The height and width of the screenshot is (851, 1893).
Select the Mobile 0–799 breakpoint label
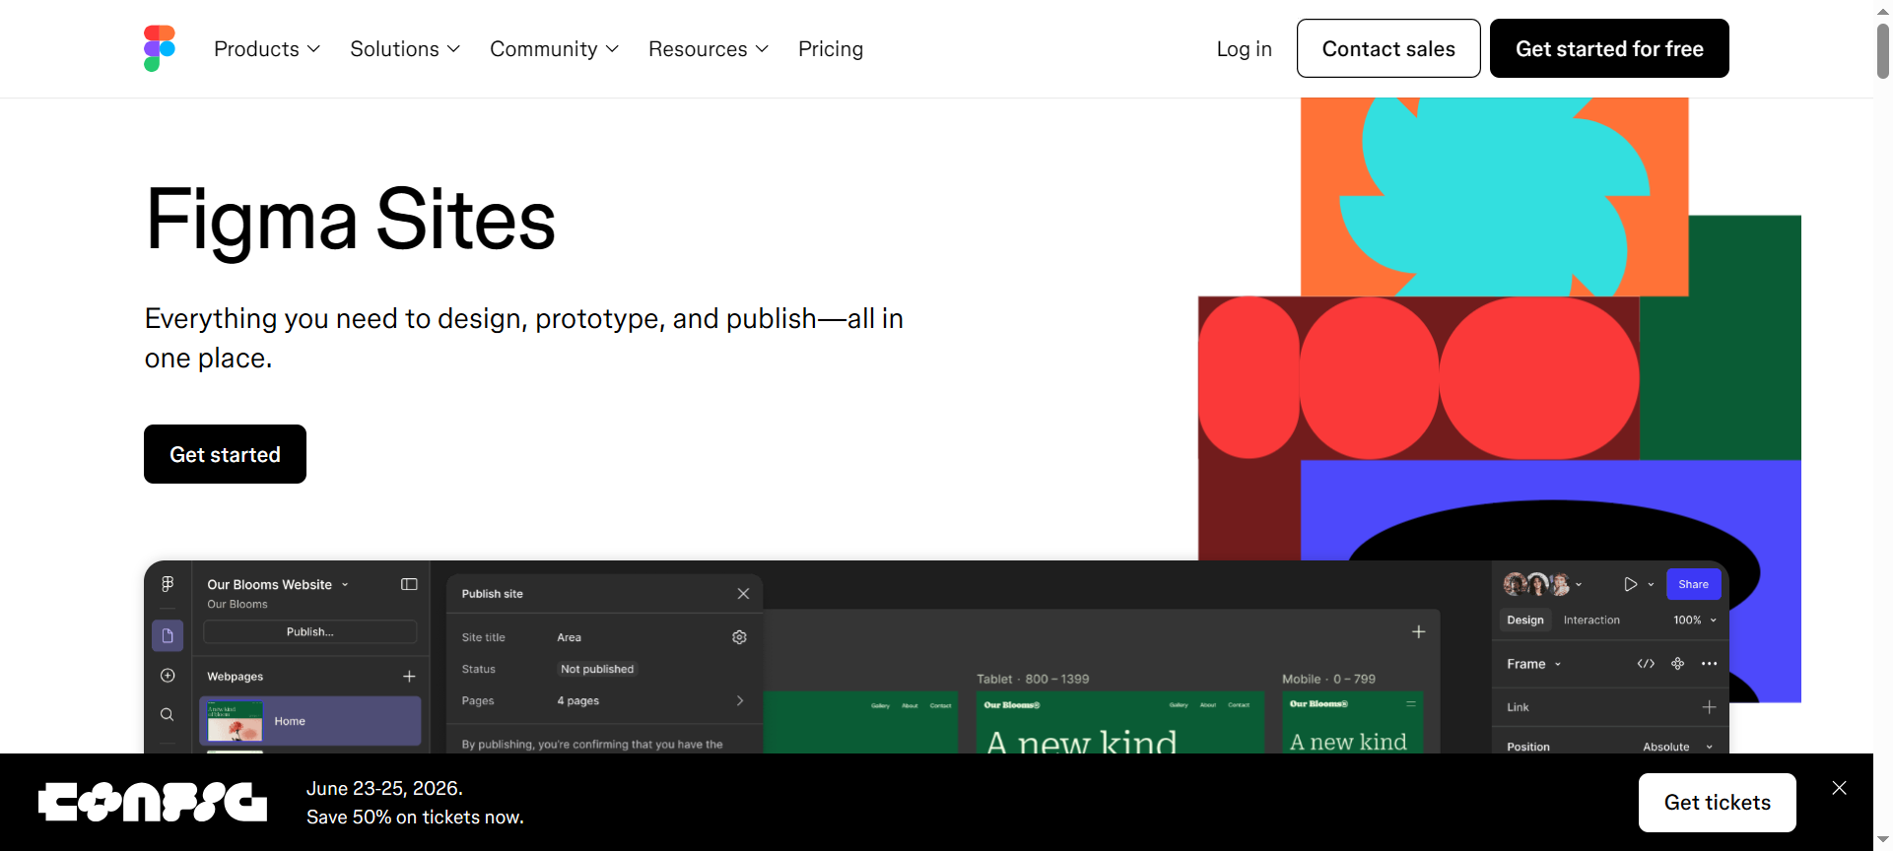[1328, 679]
